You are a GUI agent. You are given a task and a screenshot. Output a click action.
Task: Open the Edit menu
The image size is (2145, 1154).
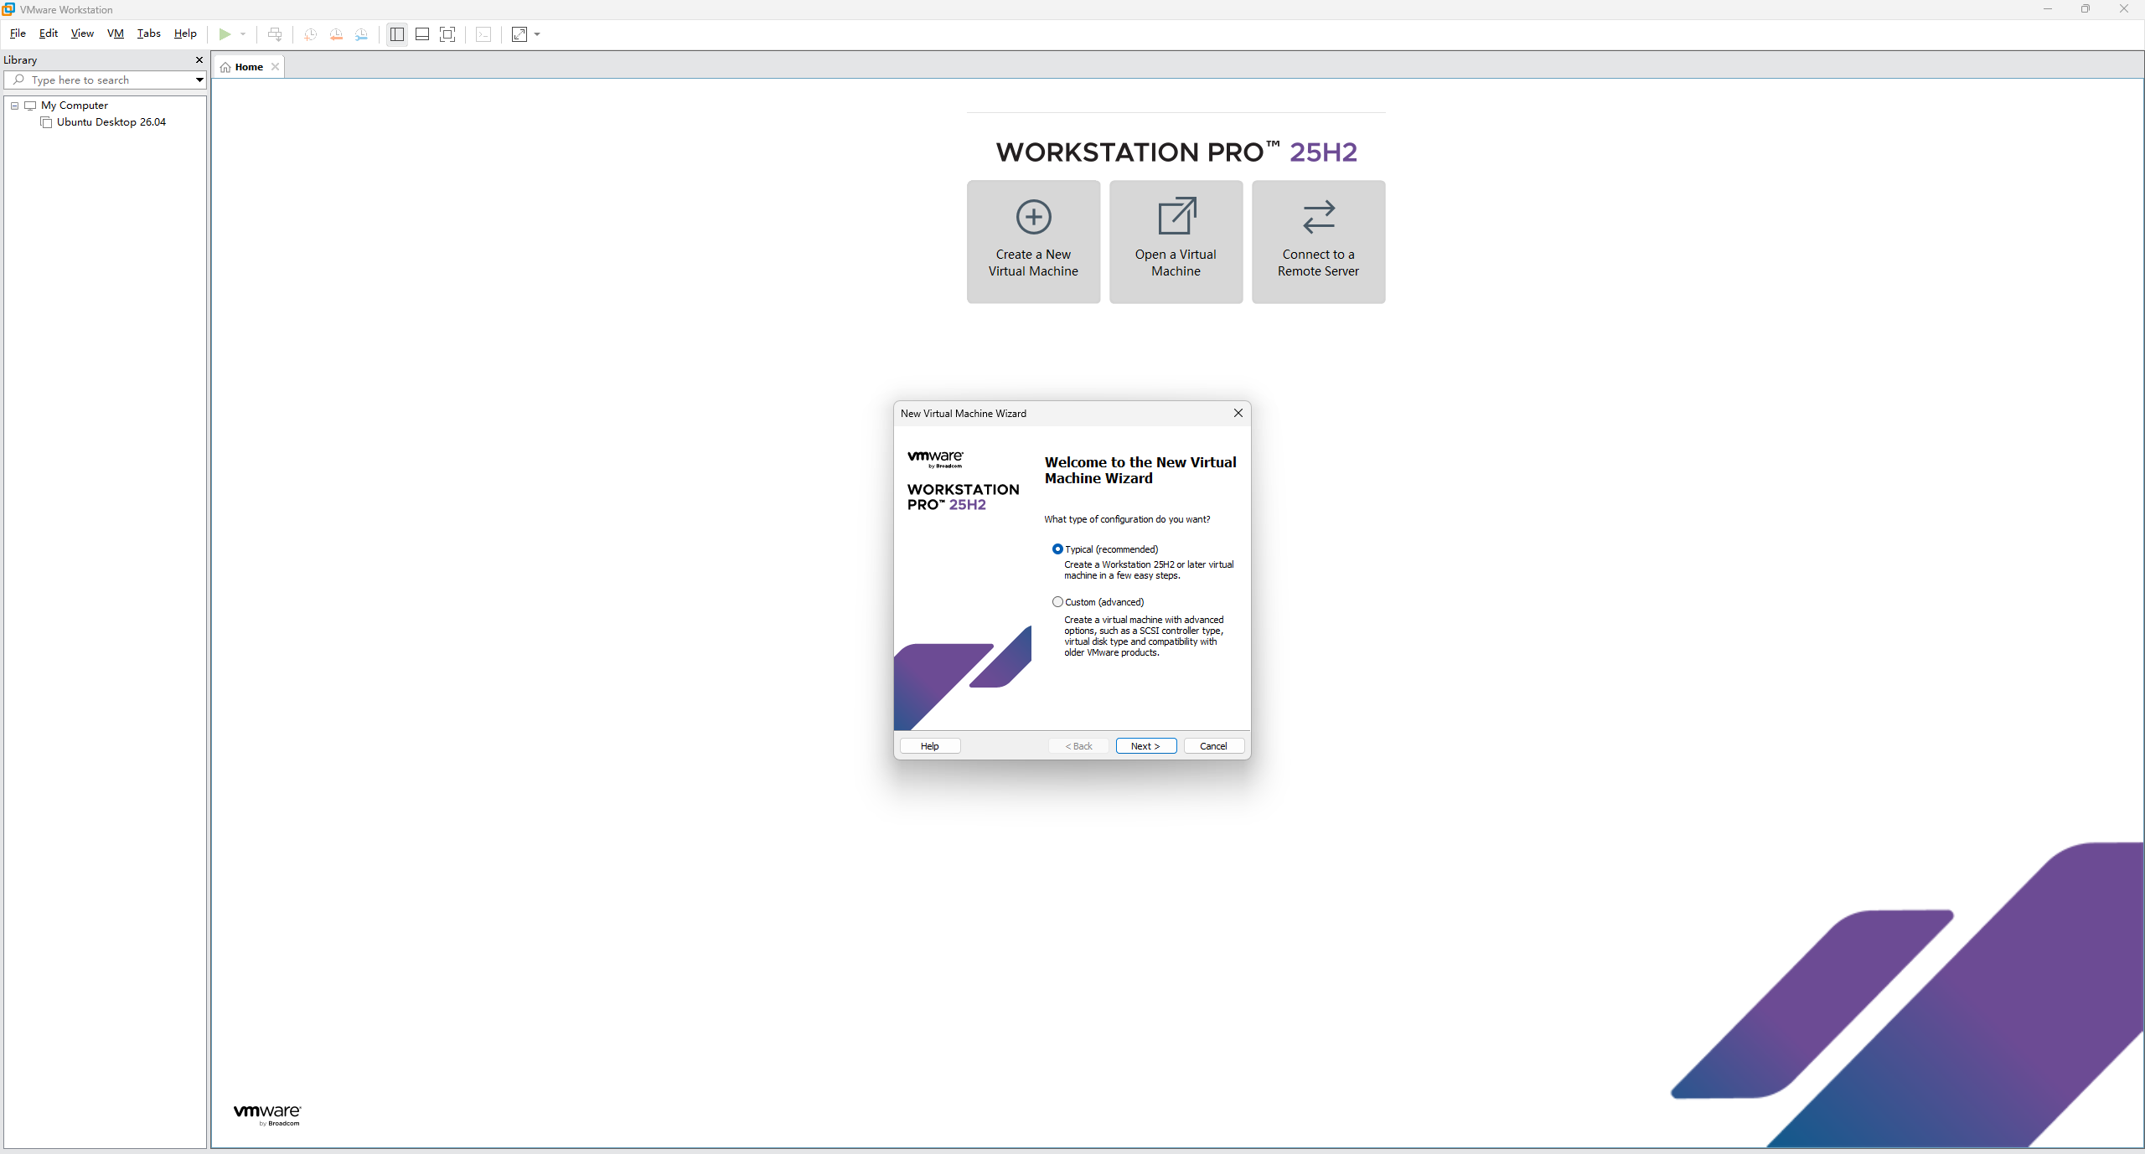[x=49, y=33]
